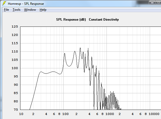The width and height of the screenshot is (161, 119).
Task: Click the 100 dB y-axis label
Action: [x=14, y=68]
